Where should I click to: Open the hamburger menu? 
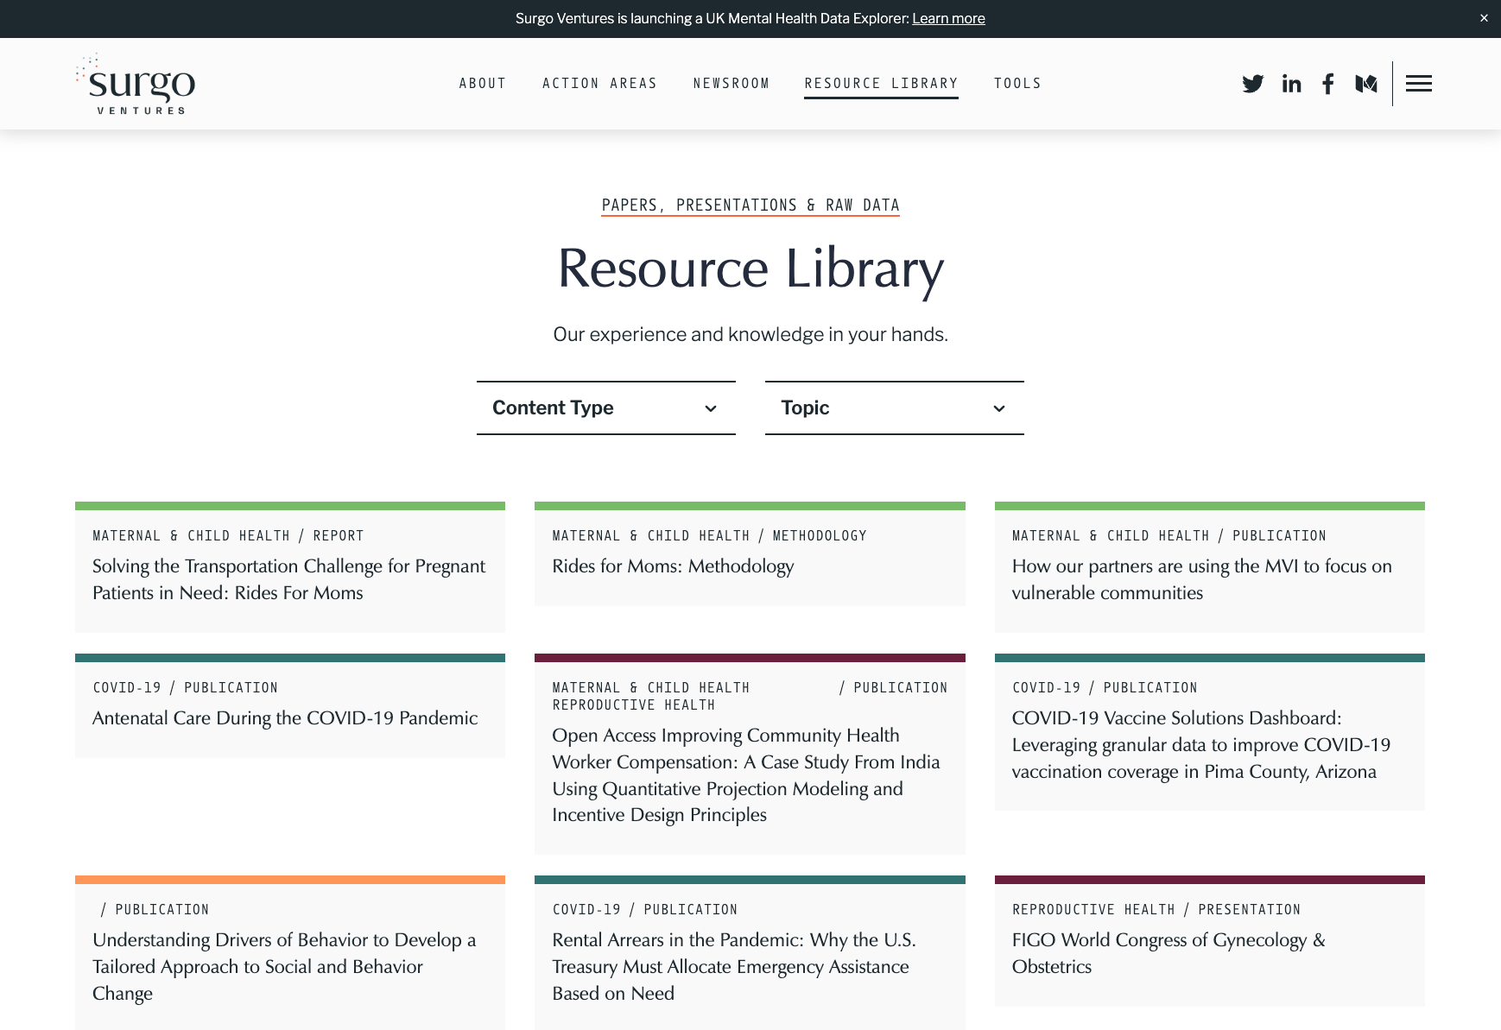pos(1419,84)
